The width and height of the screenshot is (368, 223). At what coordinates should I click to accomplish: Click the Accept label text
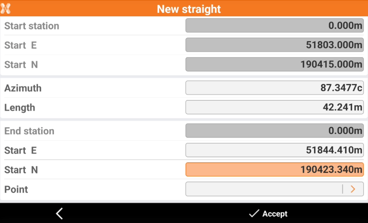(275, 214)
